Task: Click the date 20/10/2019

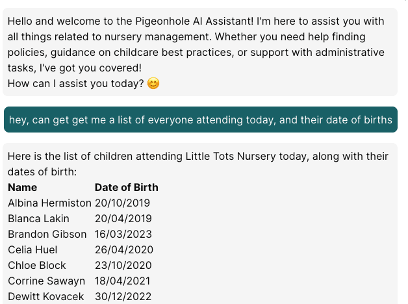Action: tap(122, 203)
